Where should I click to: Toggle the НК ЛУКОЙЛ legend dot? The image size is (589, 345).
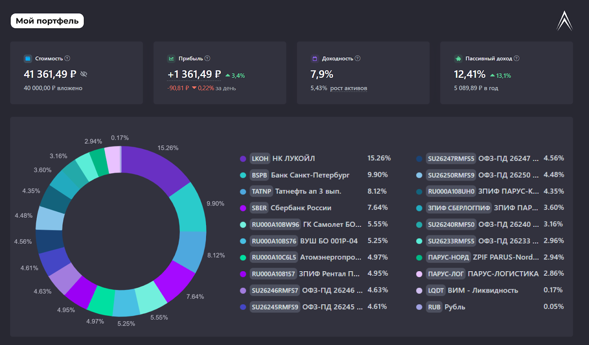[x=243, y=159]
